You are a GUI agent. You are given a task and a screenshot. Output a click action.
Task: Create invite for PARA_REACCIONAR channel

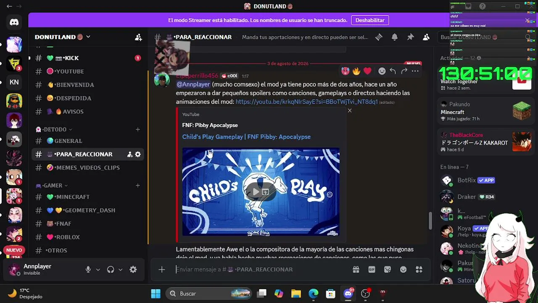[x=130, y=154]
